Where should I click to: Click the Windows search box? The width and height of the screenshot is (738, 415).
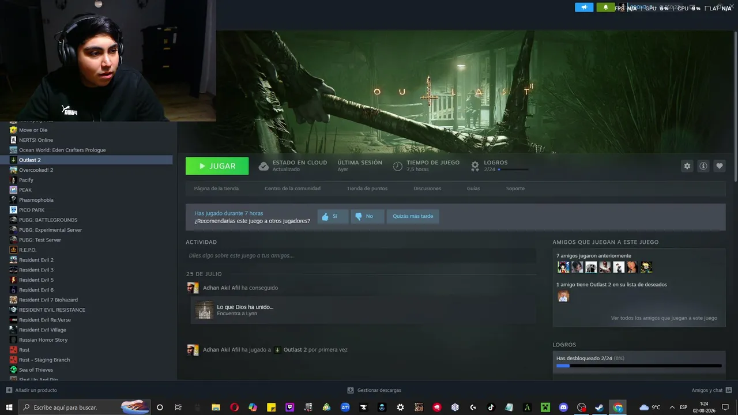[85, 407]
